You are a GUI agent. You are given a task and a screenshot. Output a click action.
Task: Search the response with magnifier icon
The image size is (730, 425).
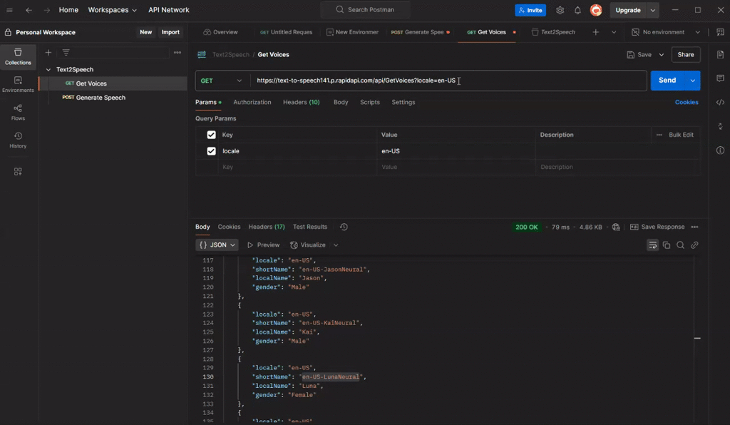coord(681,245)
